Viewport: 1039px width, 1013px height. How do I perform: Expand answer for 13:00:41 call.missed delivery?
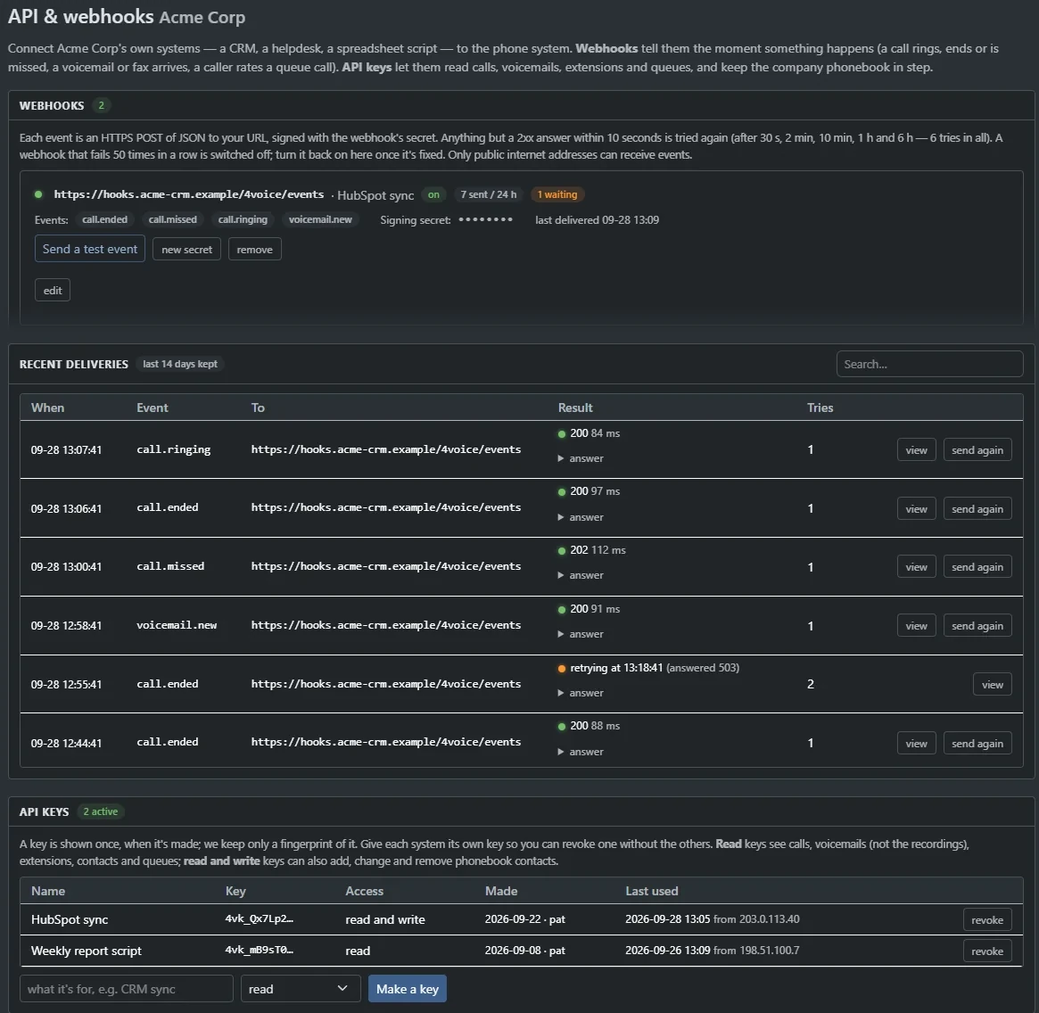pos(581,576)
